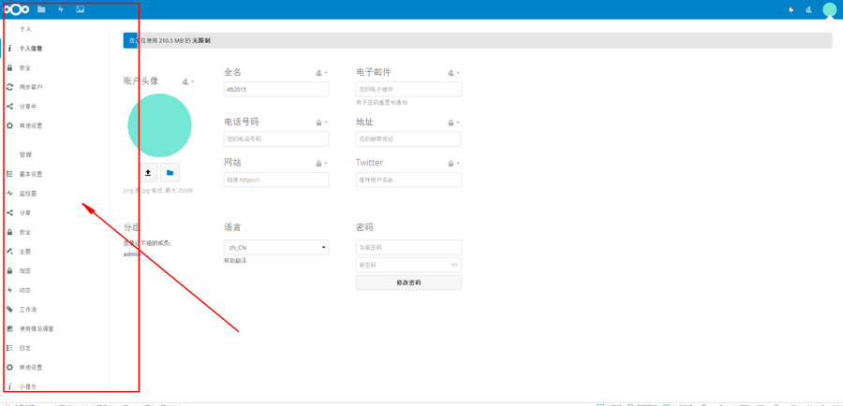Open 工作流 in the sidebar

(27, 310)
